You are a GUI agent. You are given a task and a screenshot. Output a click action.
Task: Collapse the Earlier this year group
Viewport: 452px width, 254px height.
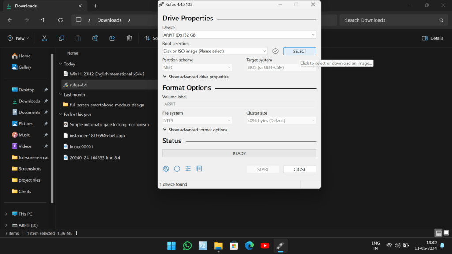coord(60,114)
